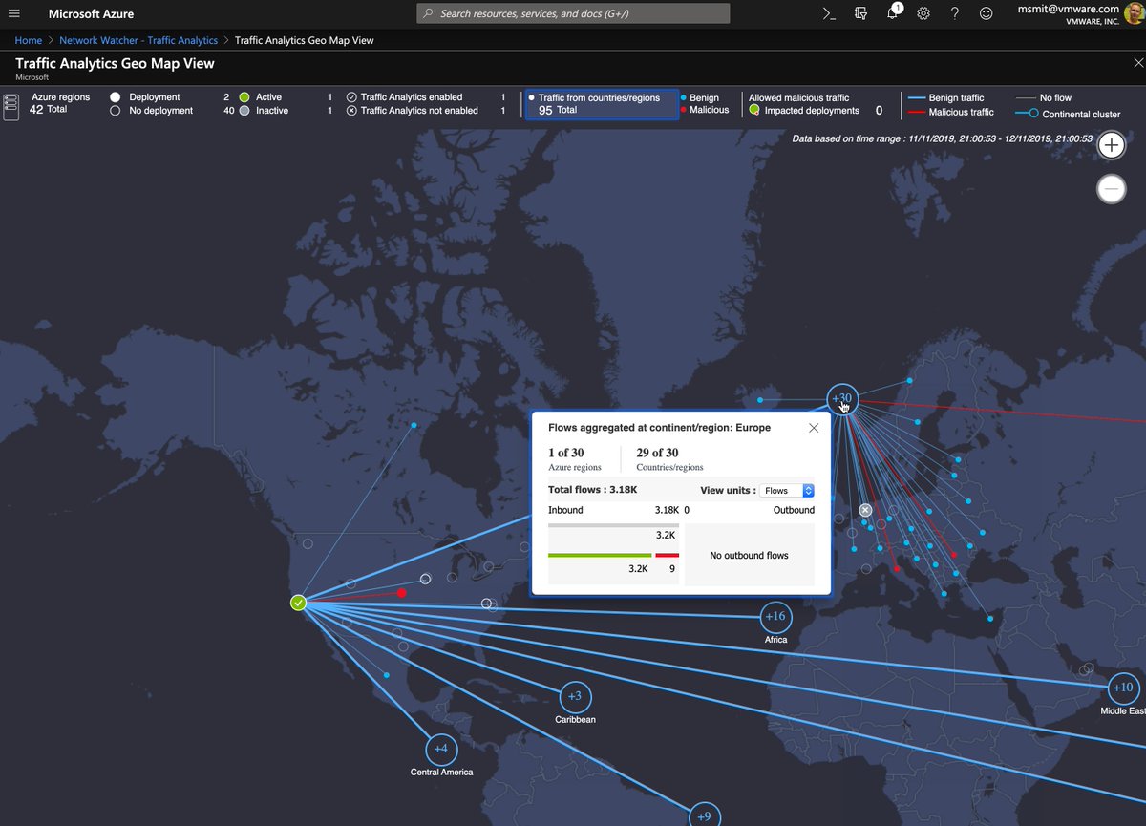Navigate to Network Watcher - Traffic Analytics breadcrumb
Viewport: 1146px width, 826px height.
(x=139, y=40)
